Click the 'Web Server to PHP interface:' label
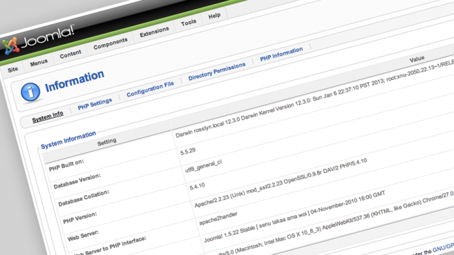454x255 pixels. 110,247
